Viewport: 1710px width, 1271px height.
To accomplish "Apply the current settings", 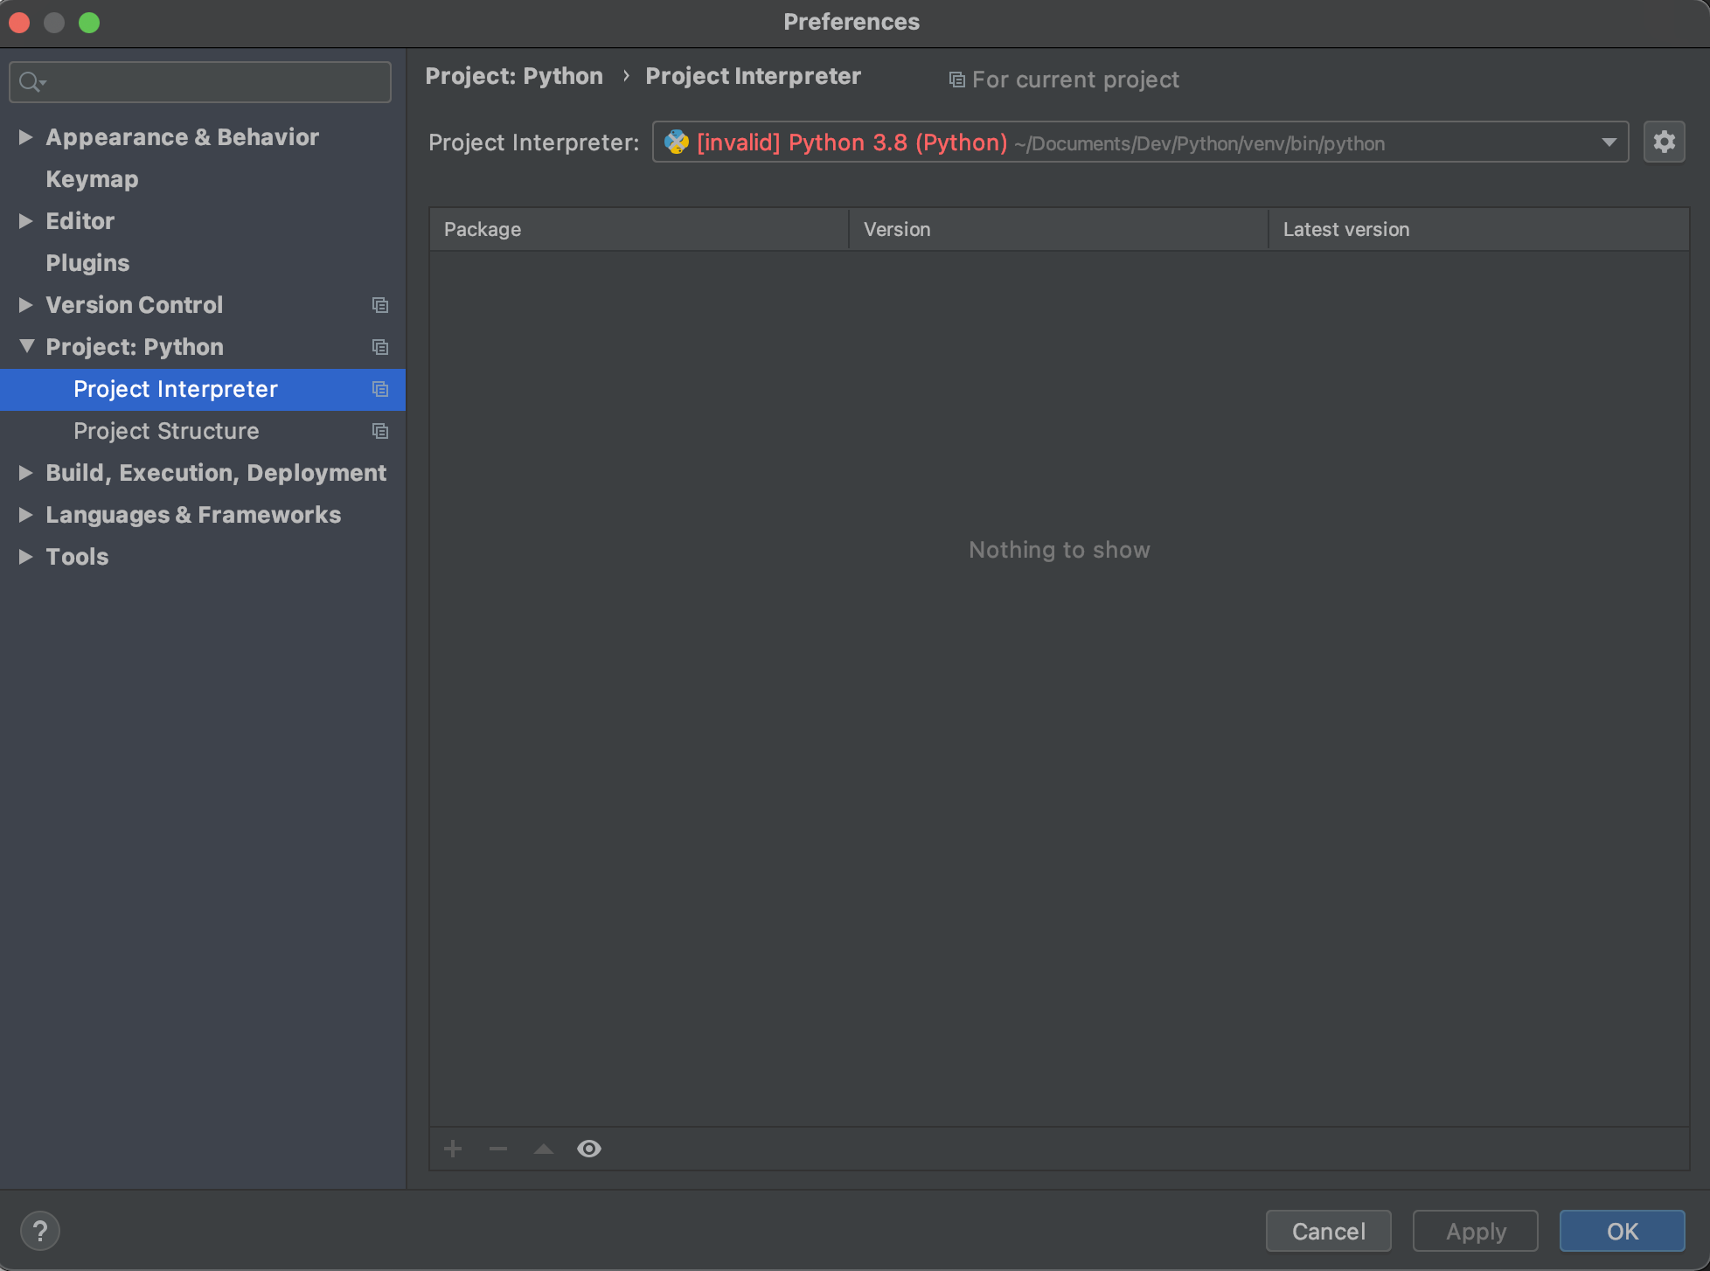I will point(1474,1231).
